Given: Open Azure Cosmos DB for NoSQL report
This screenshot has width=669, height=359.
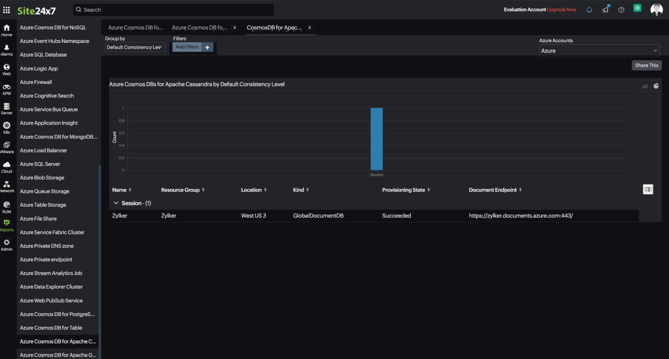Looking at the screenshot, I should [x=53, y=27].
